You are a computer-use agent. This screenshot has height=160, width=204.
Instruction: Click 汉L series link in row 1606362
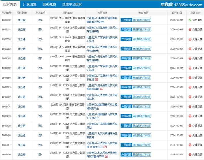click(x=40, y=49)
